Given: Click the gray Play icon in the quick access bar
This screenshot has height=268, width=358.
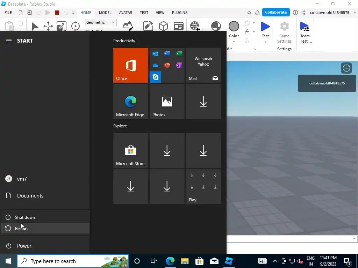Looking at the screenshot, I should pos(48,13).
